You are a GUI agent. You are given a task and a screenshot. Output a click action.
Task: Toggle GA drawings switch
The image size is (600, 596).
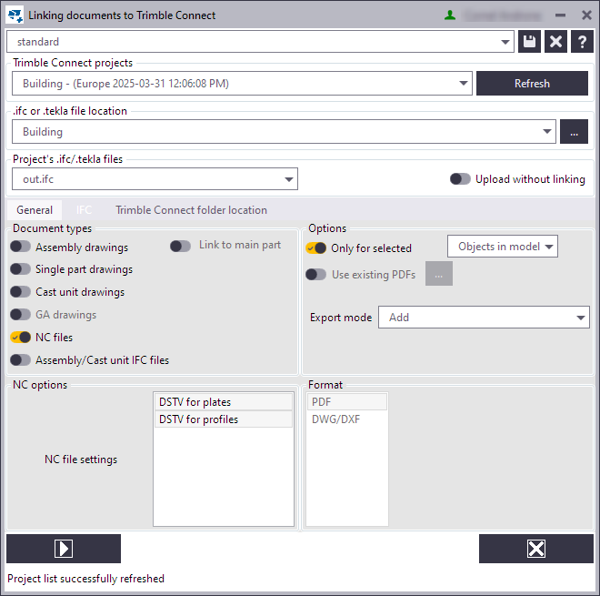(20, 315)
